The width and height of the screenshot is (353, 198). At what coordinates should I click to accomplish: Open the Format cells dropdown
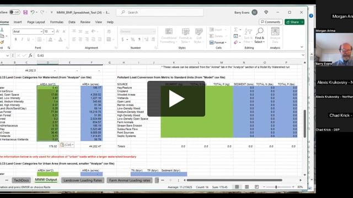(218, 42)
